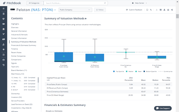This screenshot has height=112, width=179.
Task: Expand the chevron next to Peloton ticker
Action: (55, 10)
